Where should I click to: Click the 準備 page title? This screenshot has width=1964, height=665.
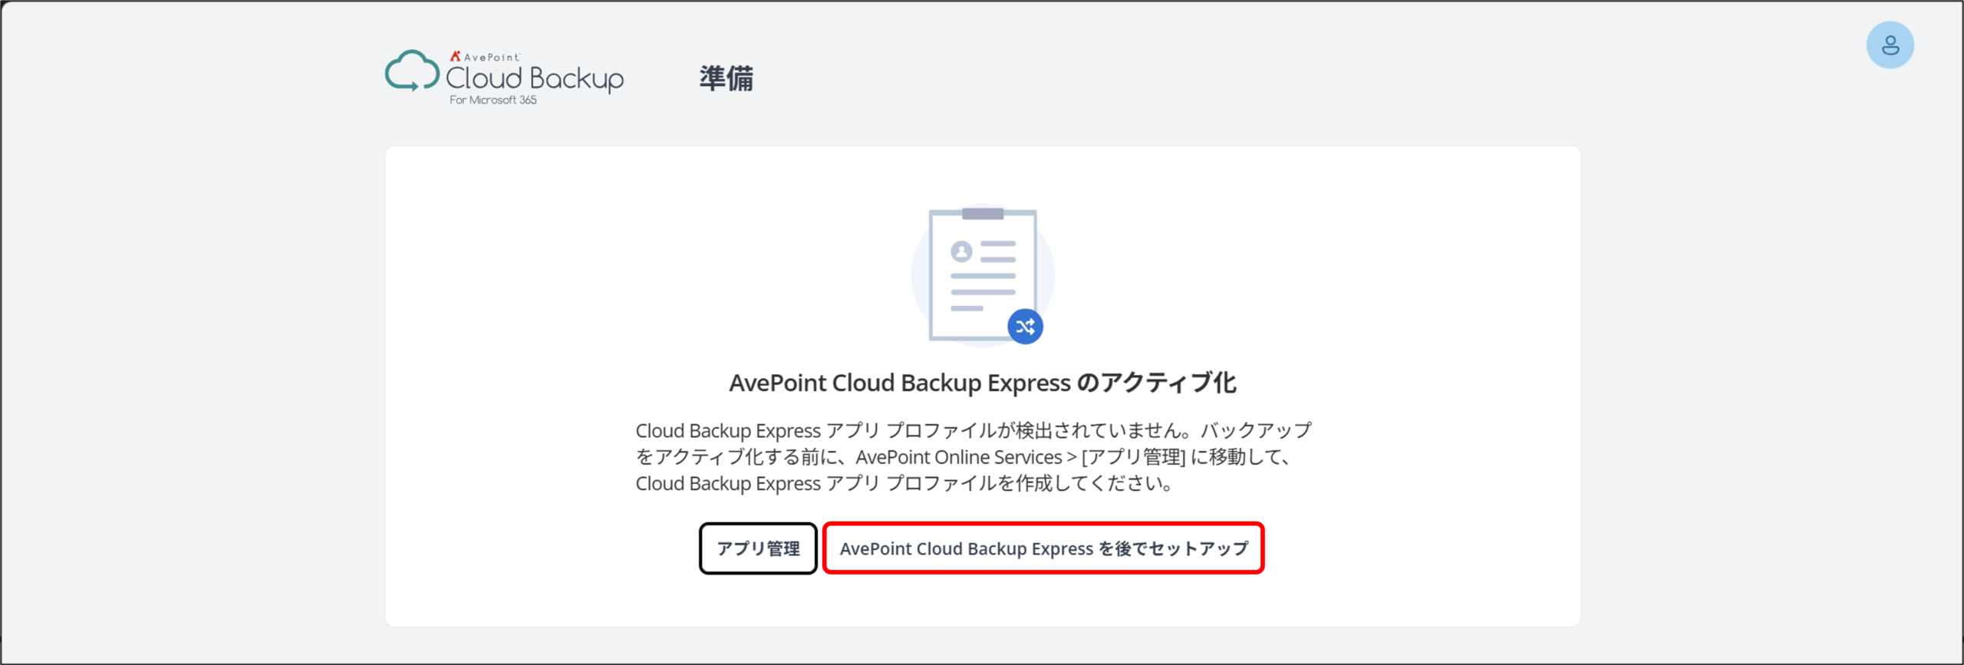pyautogui.click(x=726, y=78)
